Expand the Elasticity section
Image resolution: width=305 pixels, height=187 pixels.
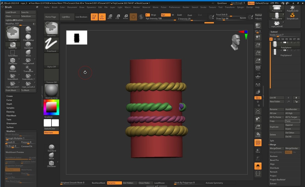click(x=10, y=112)
